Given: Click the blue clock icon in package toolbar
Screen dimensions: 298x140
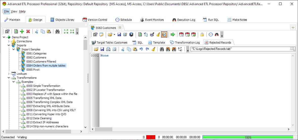Looking at the screenshot, I should 210,34.
